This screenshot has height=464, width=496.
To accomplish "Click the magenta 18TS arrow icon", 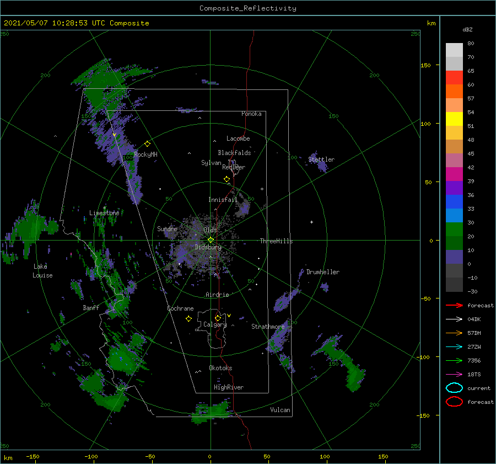I will pyautogui.click(x=454, y=375).
